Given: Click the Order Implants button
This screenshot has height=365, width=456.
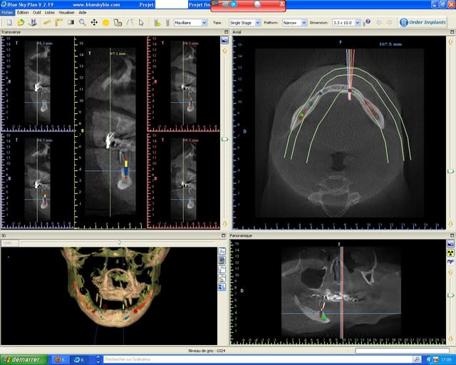Looking at the screenshot, I should tap(423, 22).
